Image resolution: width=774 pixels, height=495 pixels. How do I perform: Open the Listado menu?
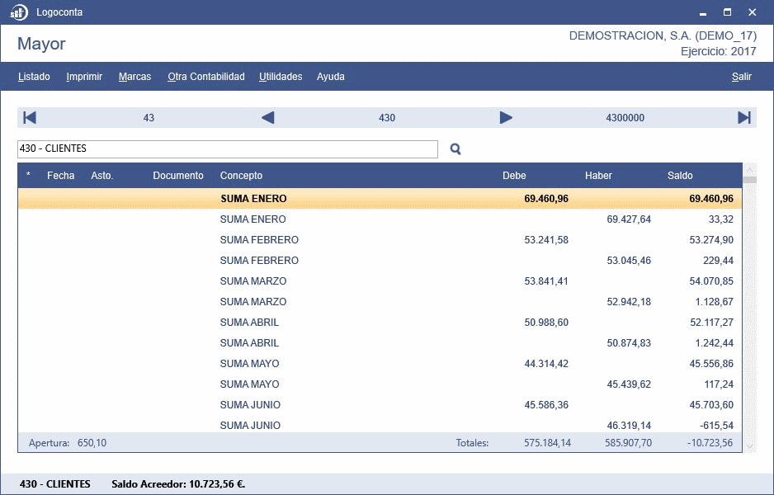point(34,77)
